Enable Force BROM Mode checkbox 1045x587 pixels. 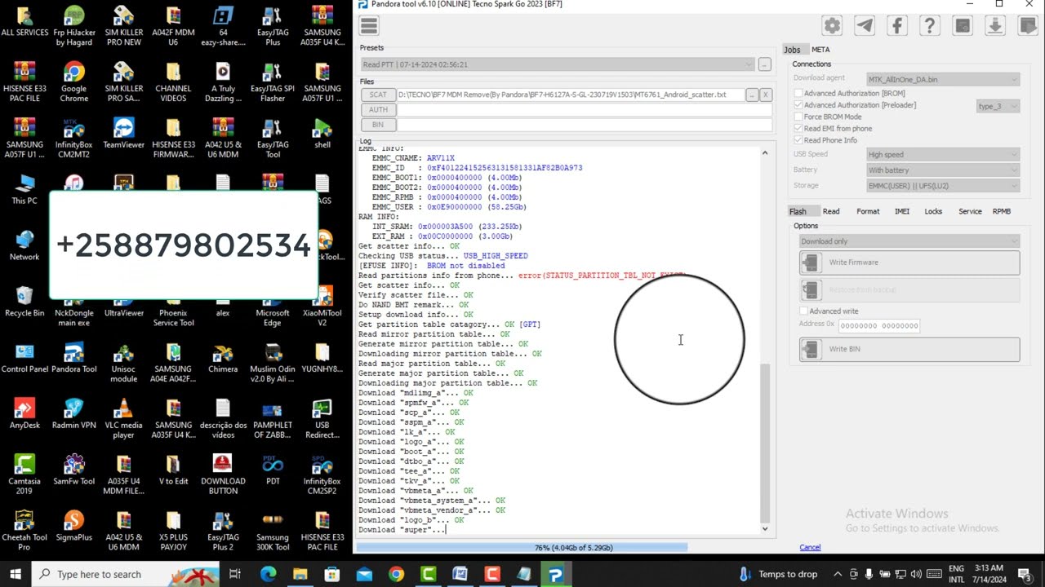pyautogui.click(x=798, y=117)
